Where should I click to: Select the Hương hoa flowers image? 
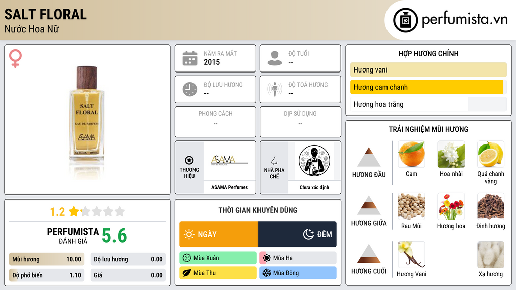pyautogui.click(x=451, y=206)
